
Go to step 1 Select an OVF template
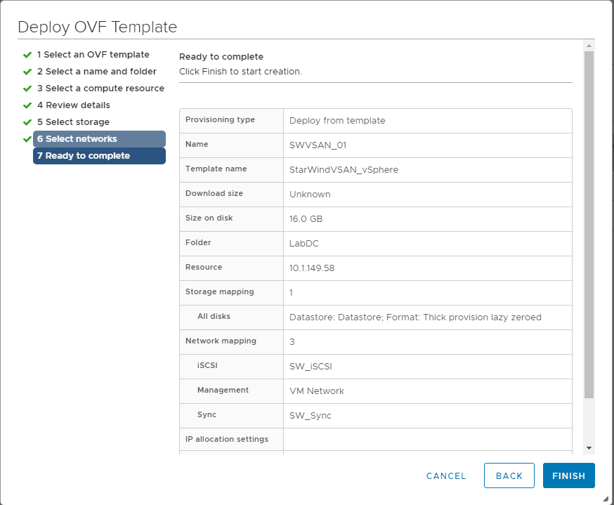(x=93, y=55)
